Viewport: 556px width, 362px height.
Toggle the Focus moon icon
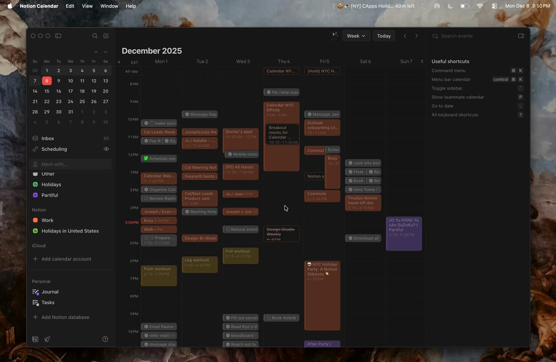click(x=450, y=6)
